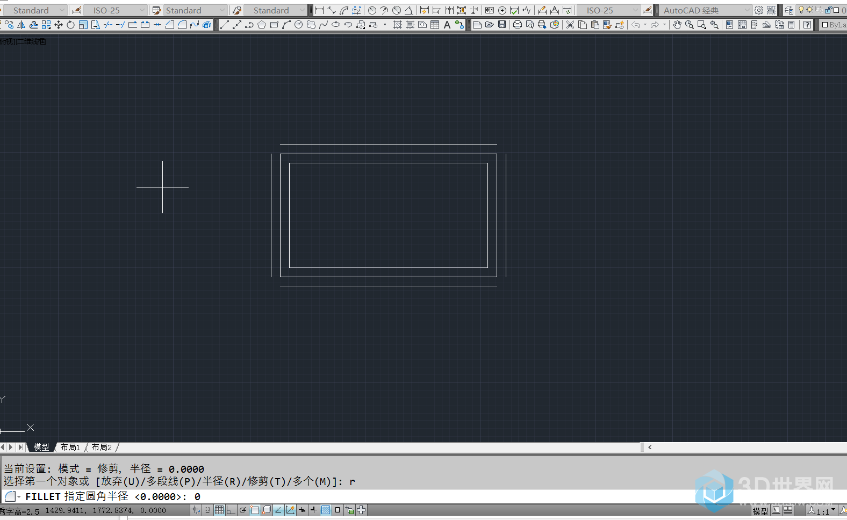This screenshot has width=847, height=520.
Task: Click the Plot printer icon
Action: (518, 25)
